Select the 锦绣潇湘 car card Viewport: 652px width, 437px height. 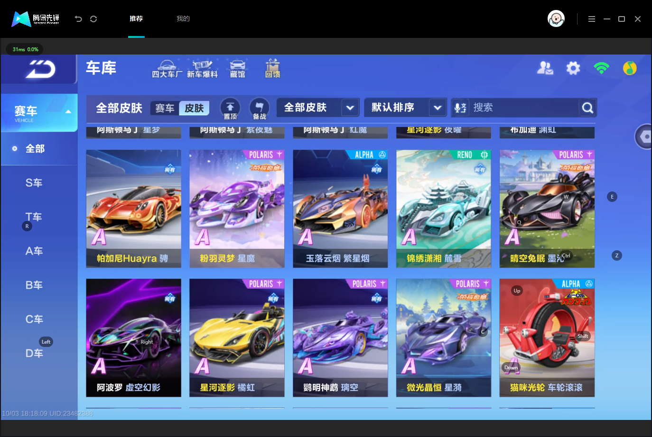pyautogui.click(x=444, y=209)
